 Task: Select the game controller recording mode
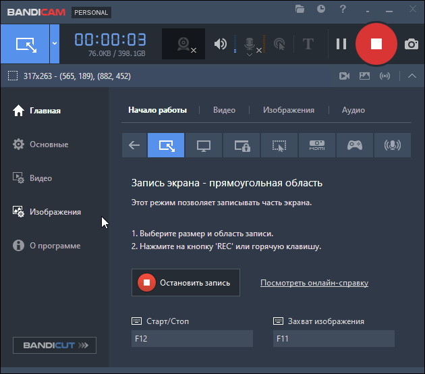click(354, 145)
